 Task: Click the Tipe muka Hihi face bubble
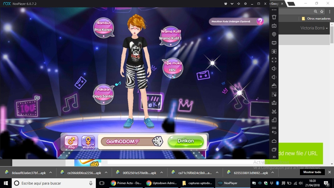point(172,68)
